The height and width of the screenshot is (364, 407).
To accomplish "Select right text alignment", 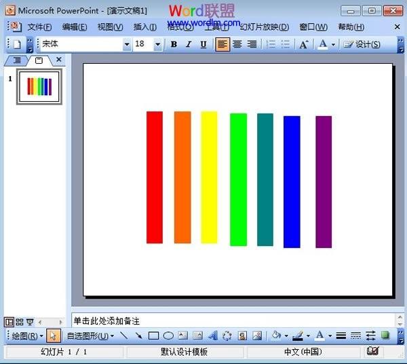I will 252,44.
